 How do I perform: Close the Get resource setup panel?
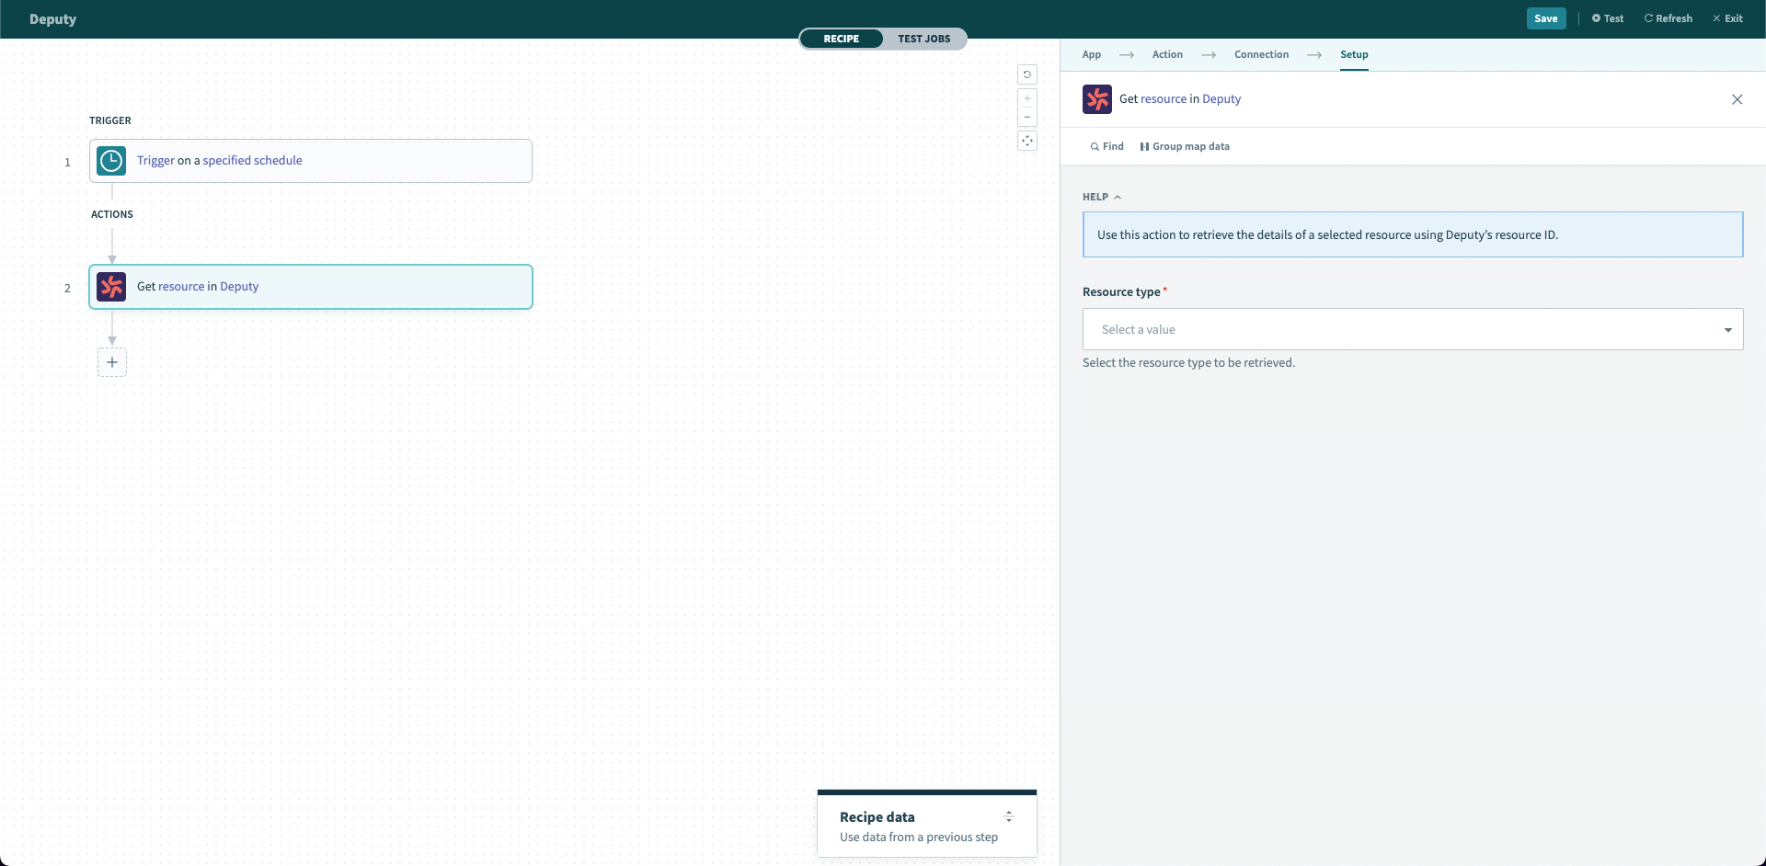1737,99
